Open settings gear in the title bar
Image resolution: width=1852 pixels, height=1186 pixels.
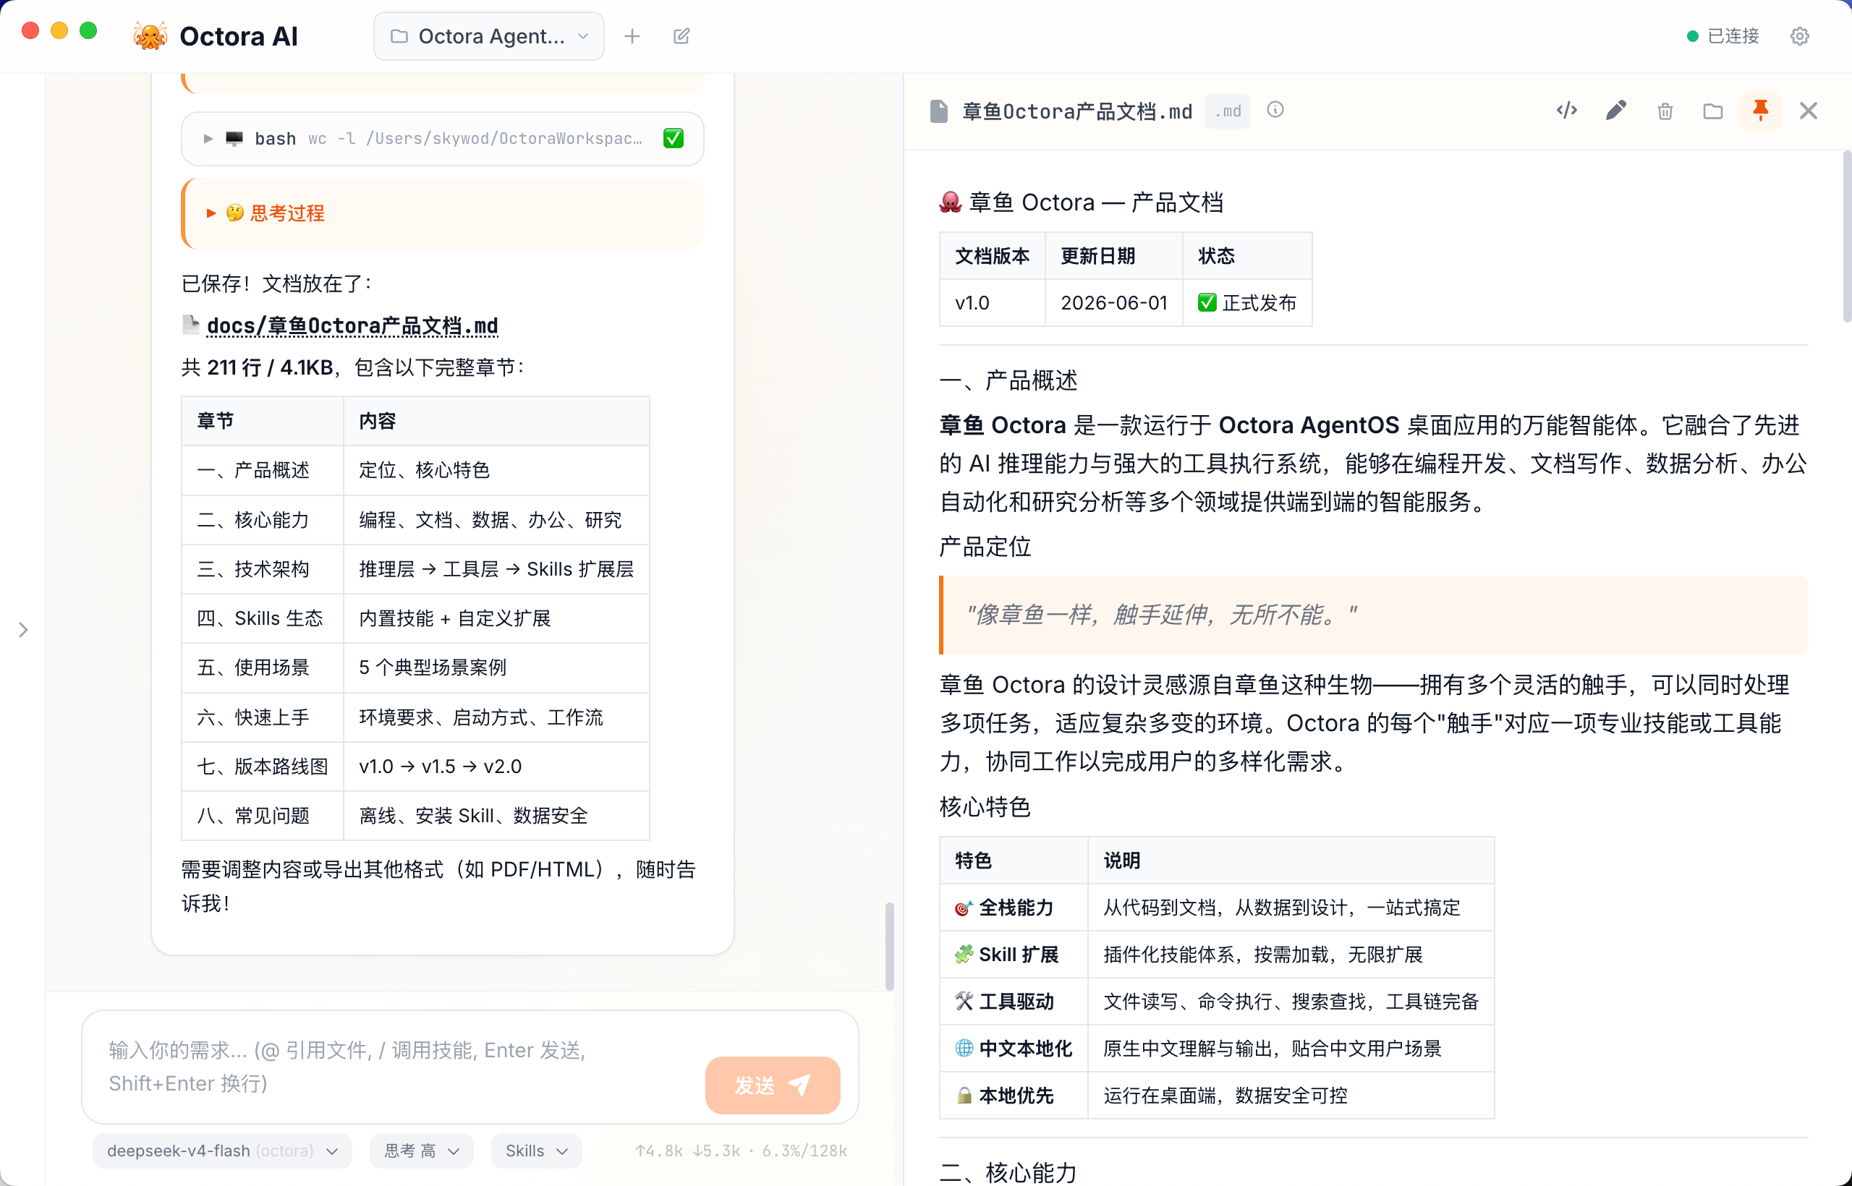click(1800, 36)
